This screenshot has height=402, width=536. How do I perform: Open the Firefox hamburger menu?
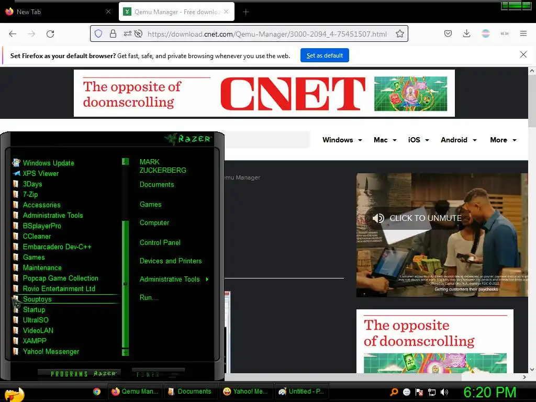pyautogui.click(x=523, y=33)
